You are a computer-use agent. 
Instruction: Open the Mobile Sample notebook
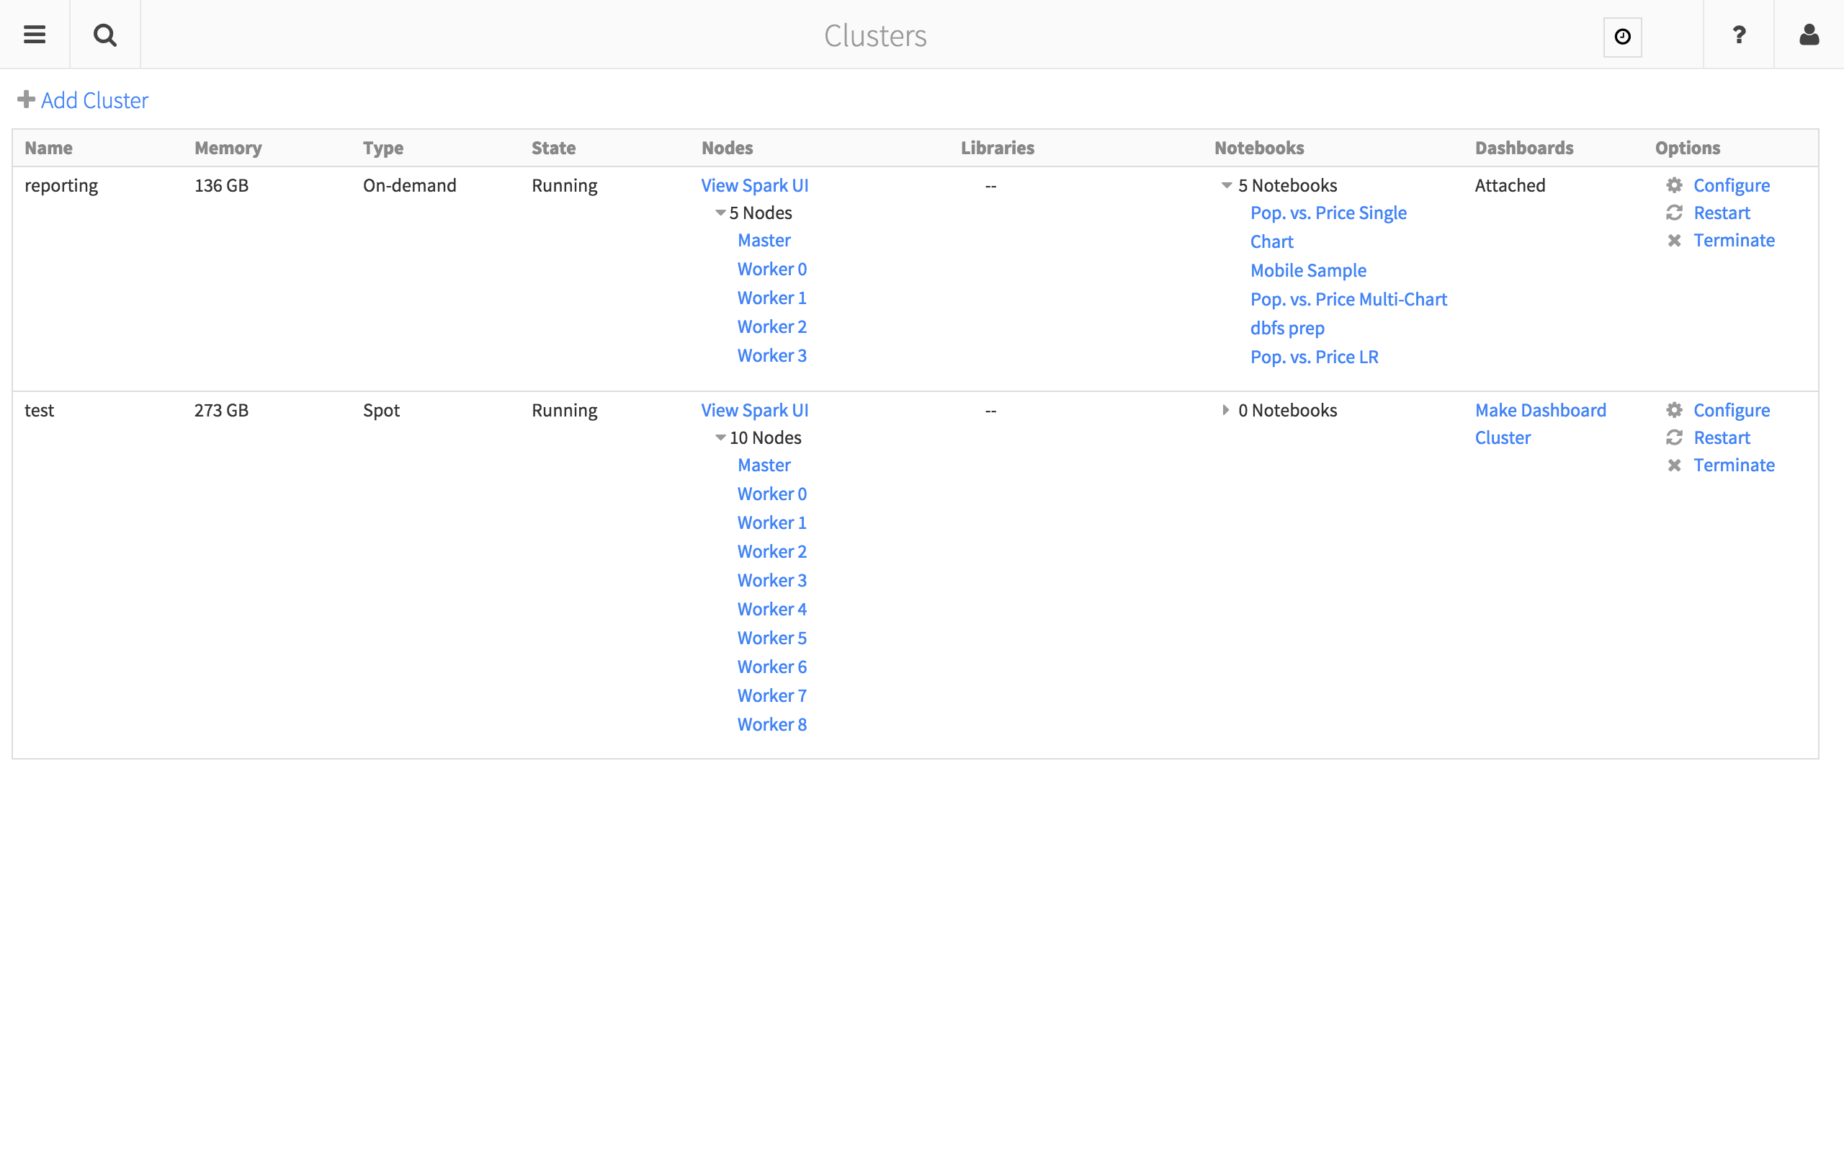click(1307, 271)
